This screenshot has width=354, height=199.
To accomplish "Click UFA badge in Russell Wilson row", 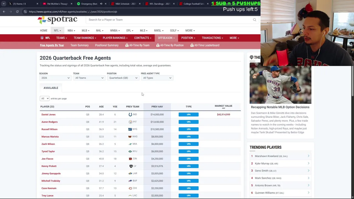I will (x=189, y=129).
